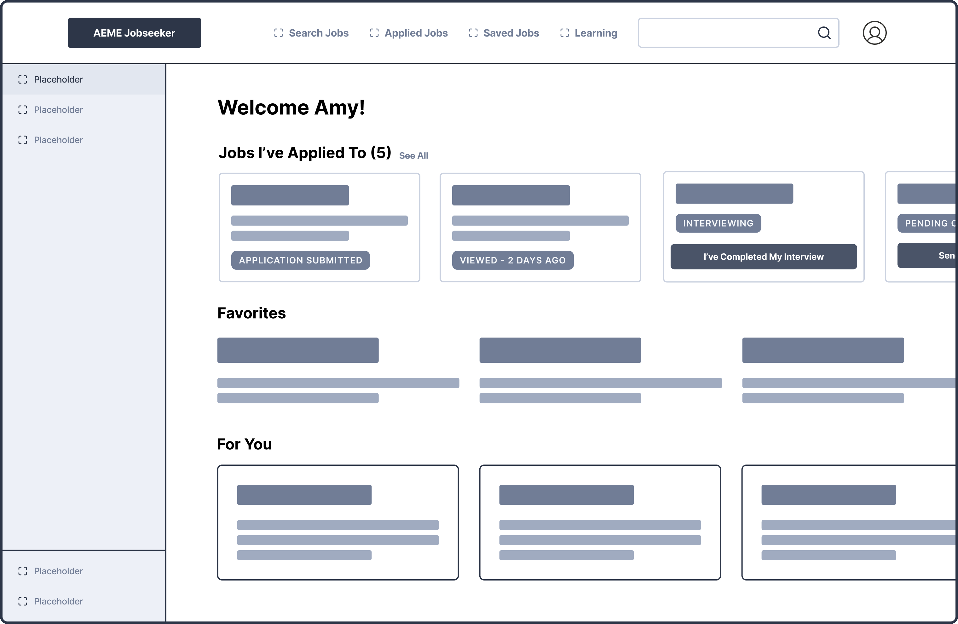Click the I've Completed My Interview button
The image size is (958, 624).
click(x=763, y=257)
